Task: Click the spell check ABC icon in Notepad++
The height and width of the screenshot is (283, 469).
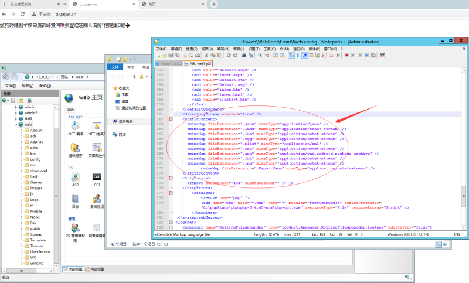Action: click(x=382, y=55)
